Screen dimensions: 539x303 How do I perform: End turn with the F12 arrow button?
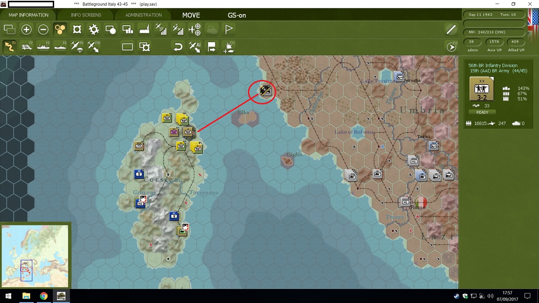452,47
